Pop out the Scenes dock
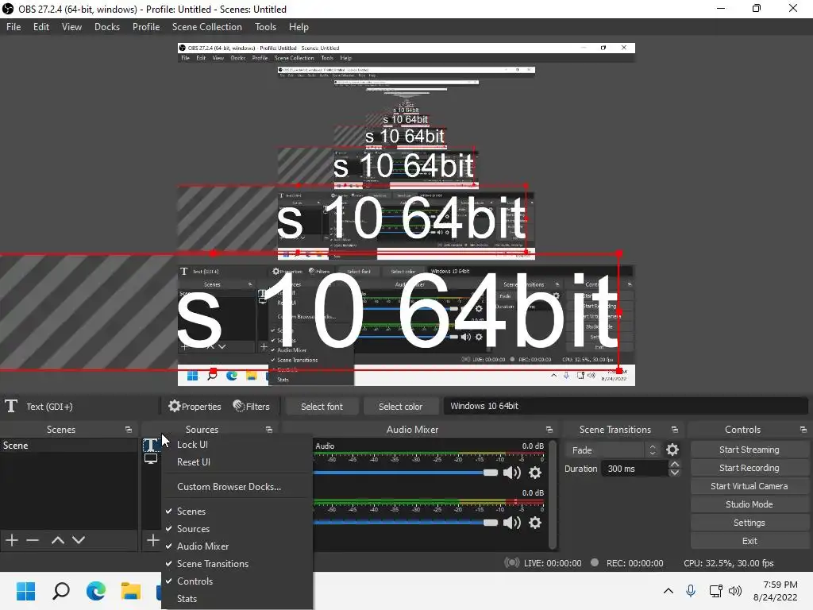This screenshot has width=813, height=610. tap(129, 430)
